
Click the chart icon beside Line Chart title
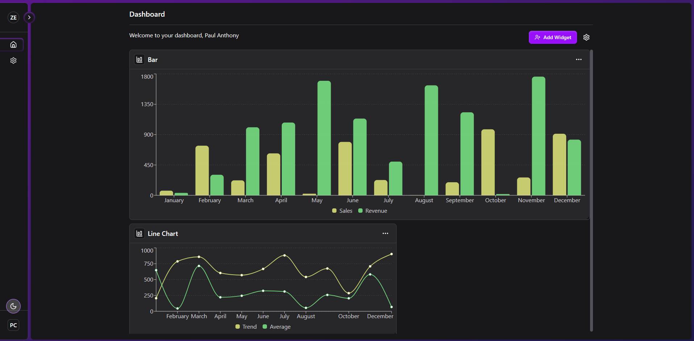(139, 233)
